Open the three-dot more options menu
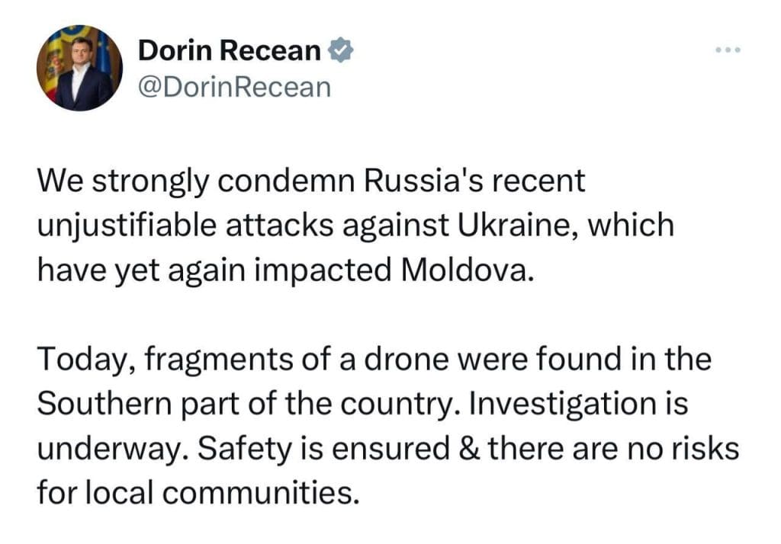The height and width of the screenshot is (544, 781). [728, 50]
